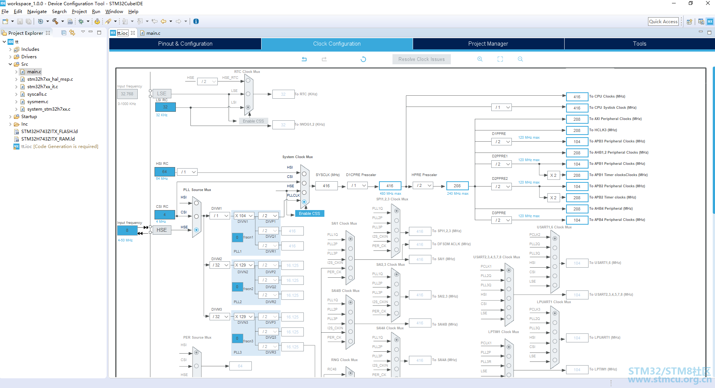The width and height of the screenshot is (715, 388).
Task: Close the tt.ioc editor tab
Action: tap(133, 33)
